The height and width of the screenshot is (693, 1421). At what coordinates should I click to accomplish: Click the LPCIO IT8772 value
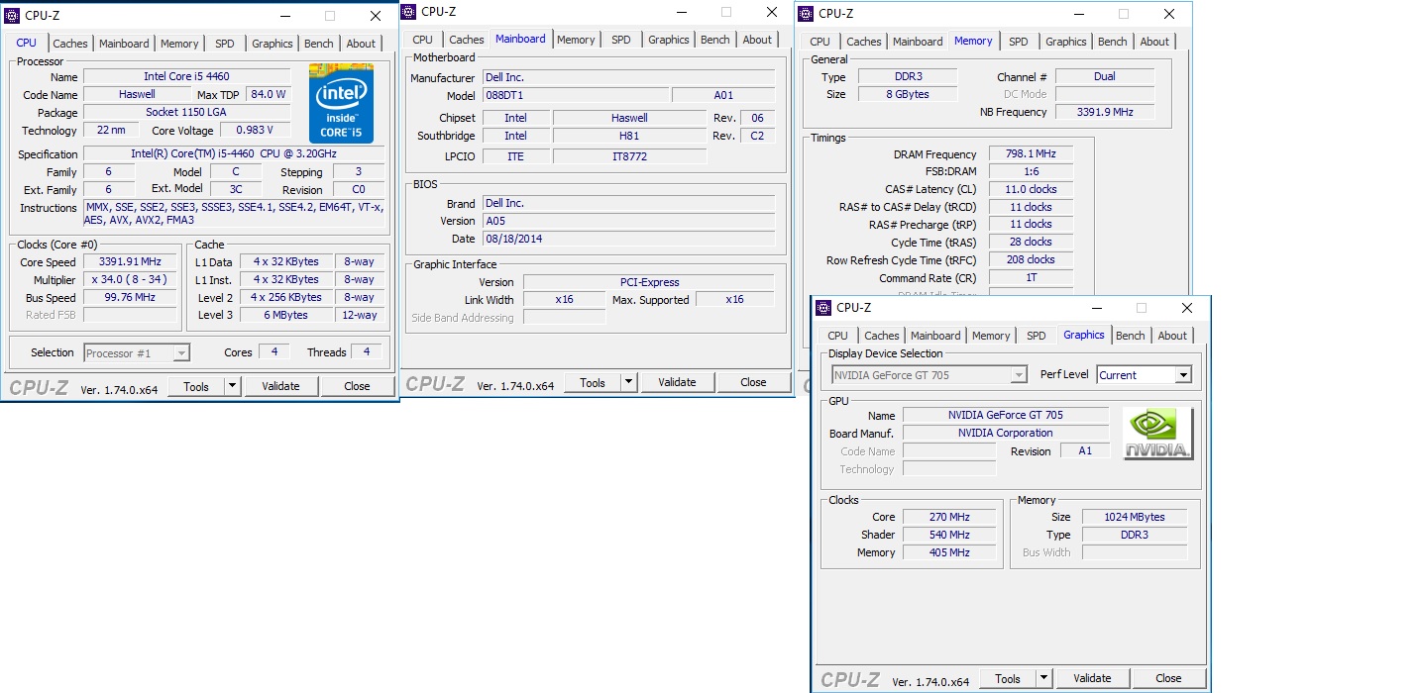point(629,156)
